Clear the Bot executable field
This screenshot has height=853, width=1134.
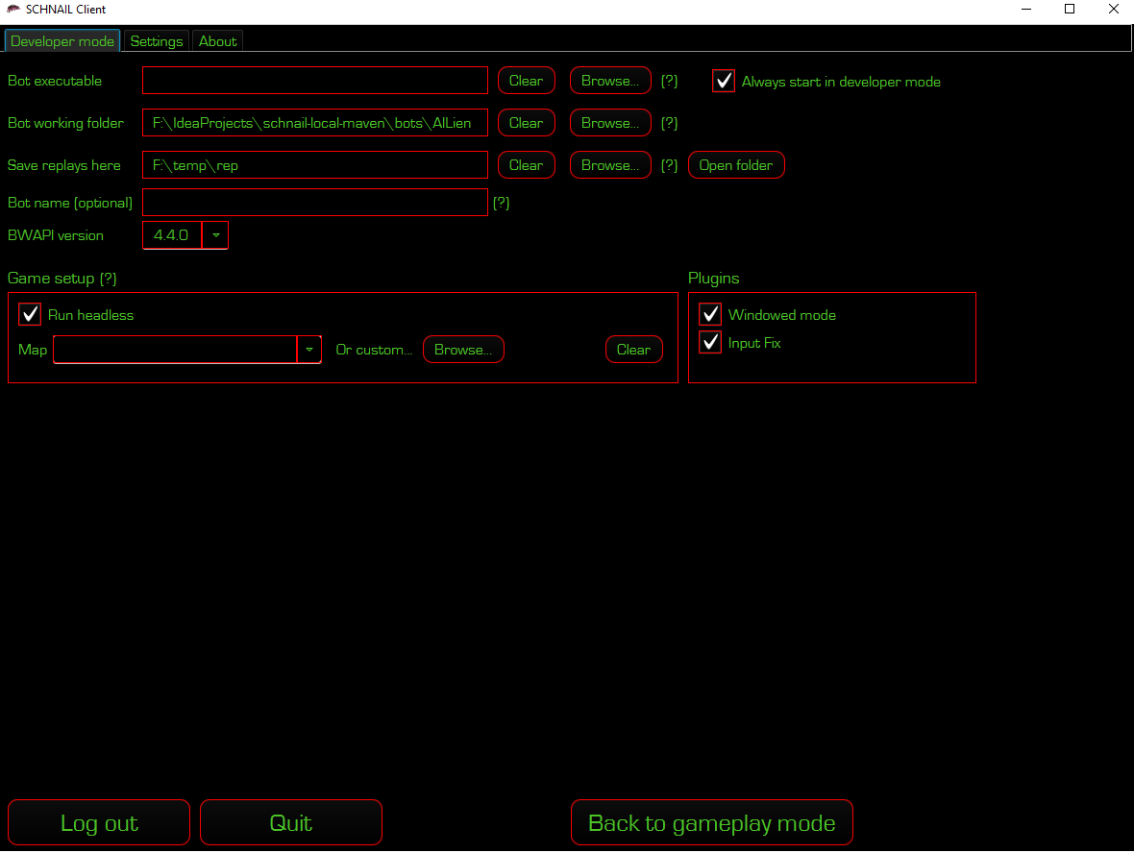pyautogui.click(x=527, y=81)
